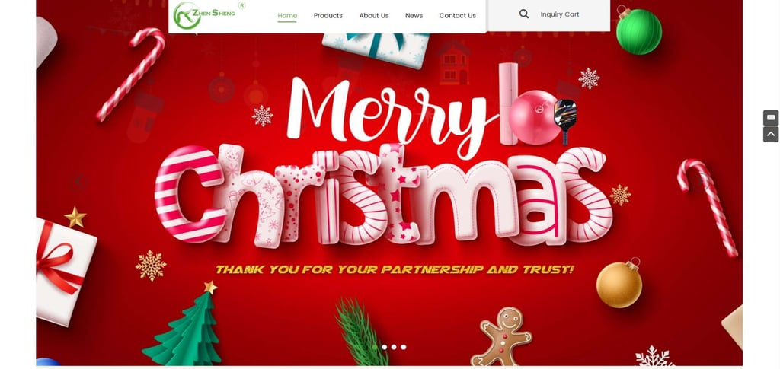This screenshot has height=369, width=780.
Task: Advance to the next banner slide arrow
Action: click(701, 182)
